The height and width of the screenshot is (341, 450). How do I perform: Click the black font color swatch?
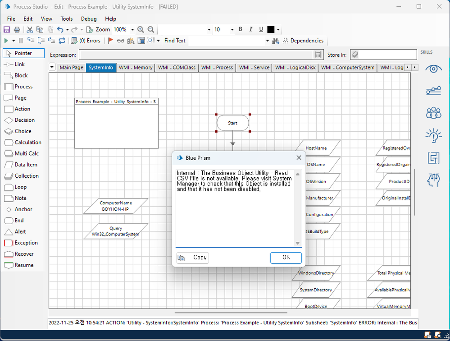point(271,30)
